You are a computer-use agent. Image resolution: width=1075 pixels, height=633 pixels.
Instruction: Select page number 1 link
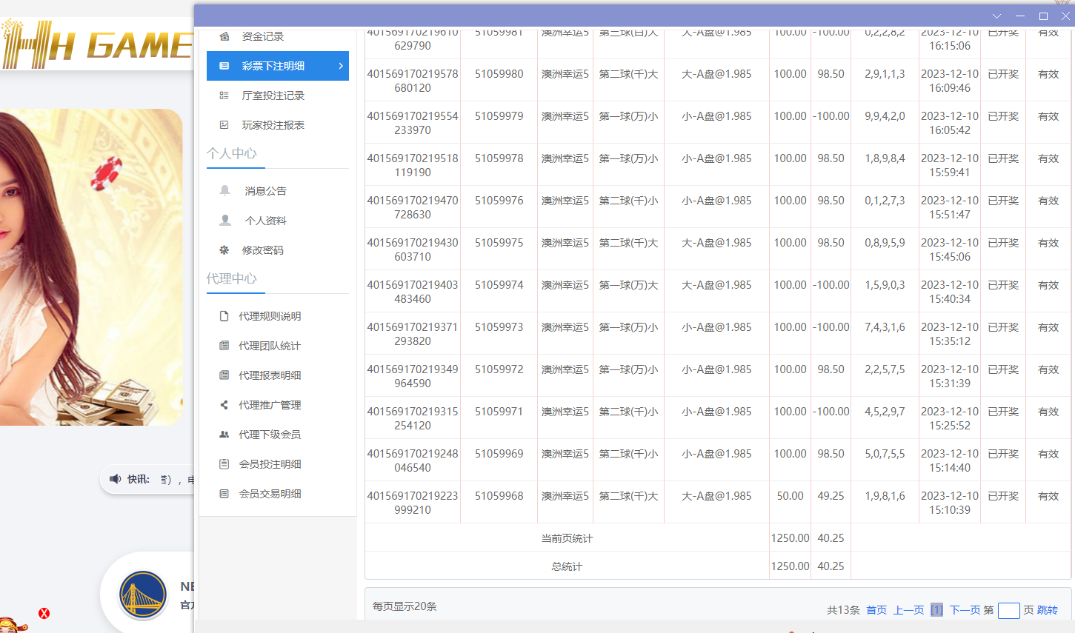[x=936, y=610]
